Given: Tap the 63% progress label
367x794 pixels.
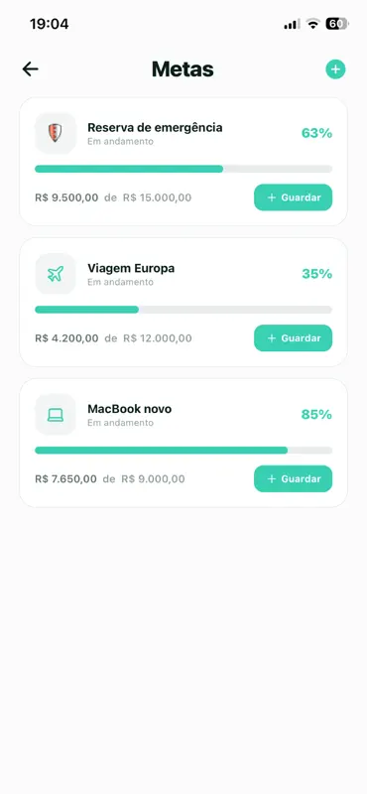Looking at the screenshot, I should (x=316, y=133).
